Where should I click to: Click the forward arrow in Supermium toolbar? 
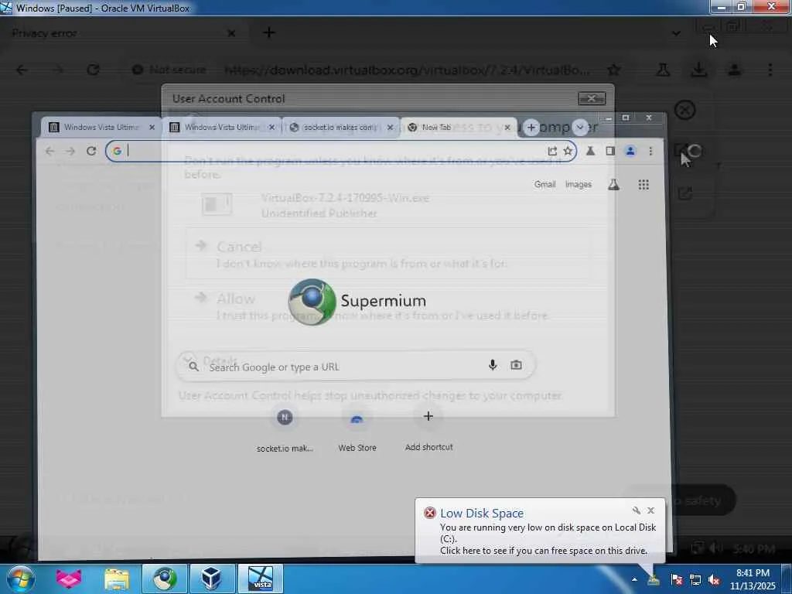[x=70, y=151]
